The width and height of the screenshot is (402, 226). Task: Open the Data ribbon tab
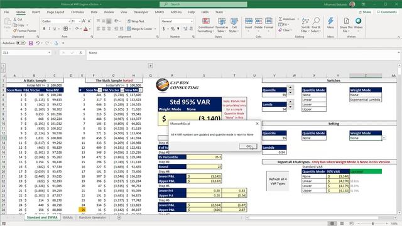[94, 12]
